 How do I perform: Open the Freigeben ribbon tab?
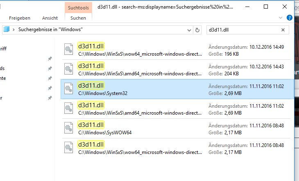tap(20, 18)
